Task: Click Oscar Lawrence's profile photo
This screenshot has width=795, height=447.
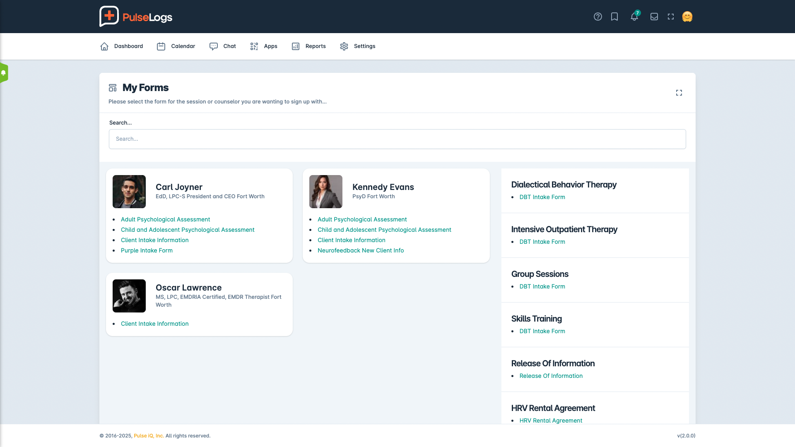Action: click(x=129, y=296)
